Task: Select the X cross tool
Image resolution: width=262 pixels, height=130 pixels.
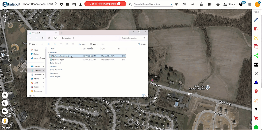Action: click(256, 74)
